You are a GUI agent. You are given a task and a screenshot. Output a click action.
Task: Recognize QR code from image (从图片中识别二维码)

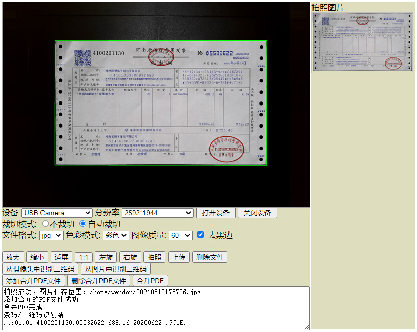pos(117,269)
